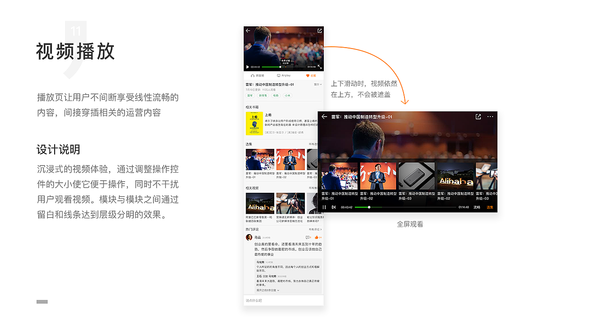Select fullscreen orange speaker episode 02 thumbnail
This screenshot has width=593, height=333.
[378, 176]
